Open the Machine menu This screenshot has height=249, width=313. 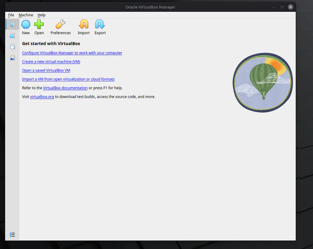click(x=26, y=15)
